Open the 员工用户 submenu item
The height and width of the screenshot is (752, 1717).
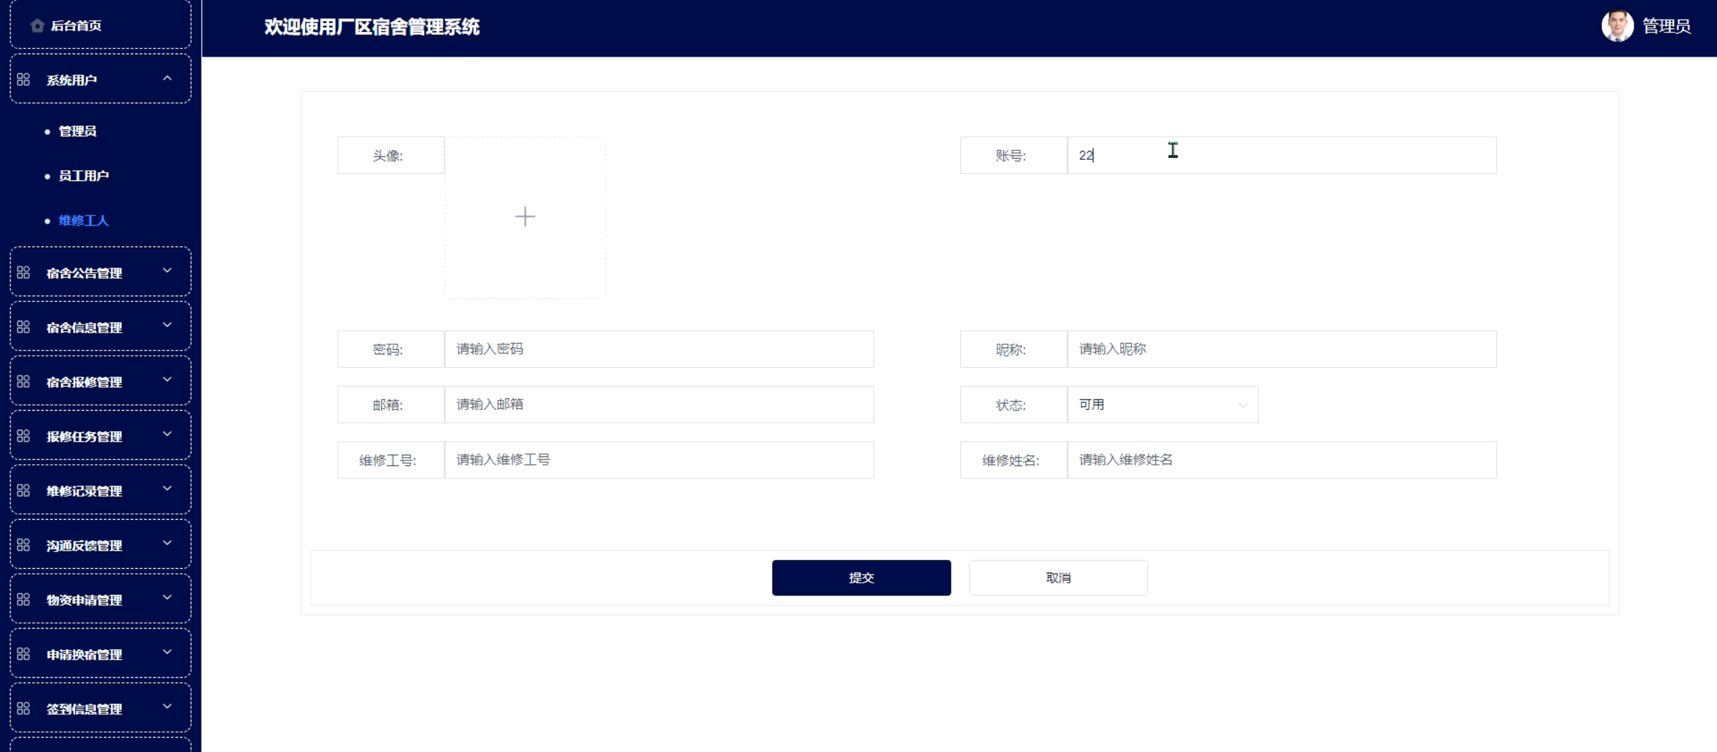tap(83, 176)
